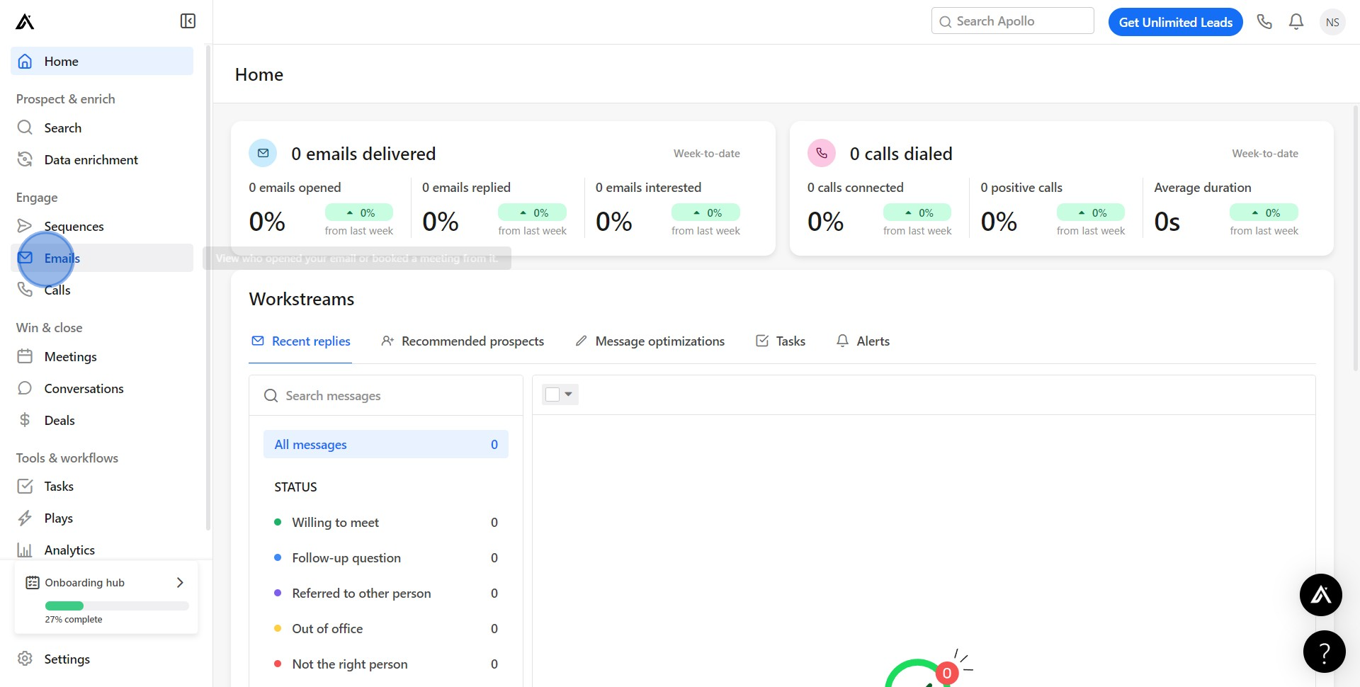Click the Message optimizations pencil icon
This screenshot has height=687, width=1360.
point(581,341)
